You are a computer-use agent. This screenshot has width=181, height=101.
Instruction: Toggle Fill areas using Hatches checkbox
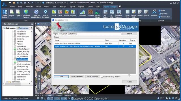[x=102, y=77]
